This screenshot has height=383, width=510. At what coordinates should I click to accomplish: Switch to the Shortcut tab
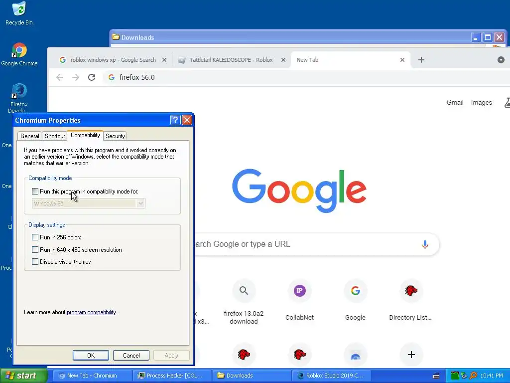point(55,136)
